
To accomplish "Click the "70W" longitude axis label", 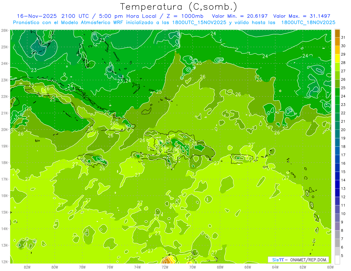I will [x=192, y=267].
